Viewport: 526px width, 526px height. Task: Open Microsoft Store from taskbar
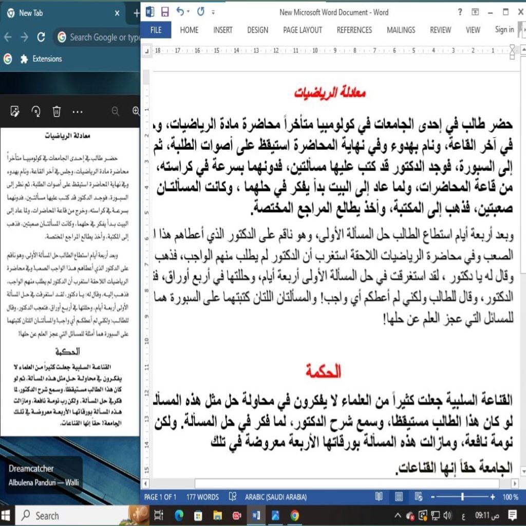pos(198,515)
